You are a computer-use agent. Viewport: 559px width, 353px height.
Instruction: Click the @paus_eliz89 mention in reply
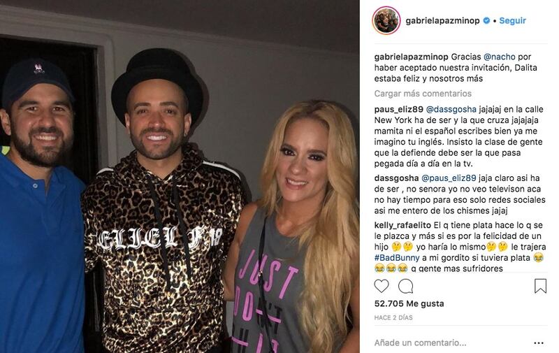coord(449,178)
